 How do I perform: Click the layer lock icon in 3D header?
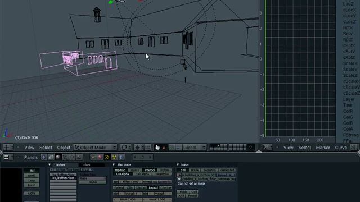coord(251,147)
